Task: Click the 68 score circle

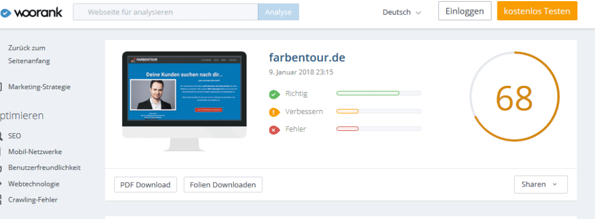Action: [x=515, y=97]
